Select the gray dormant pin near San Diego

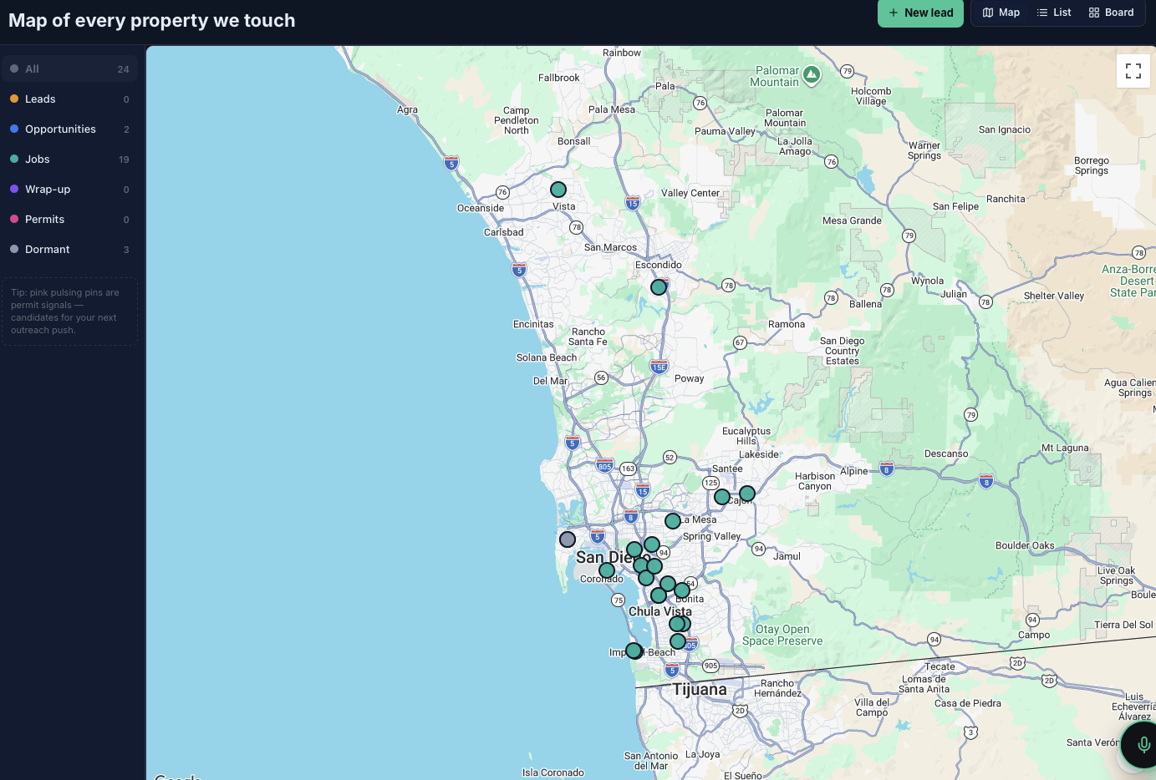pyautogui.click(x=568, y=539)
